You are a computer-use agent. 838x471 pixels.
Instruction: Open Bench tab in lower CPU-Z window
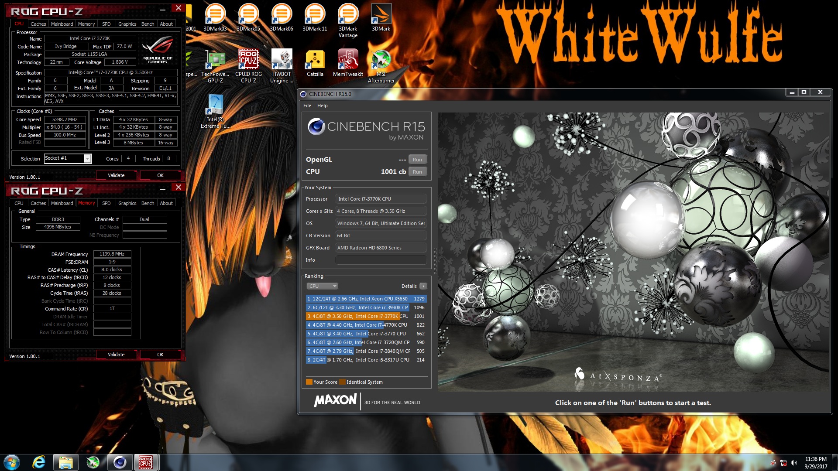(x=148, y=203)
